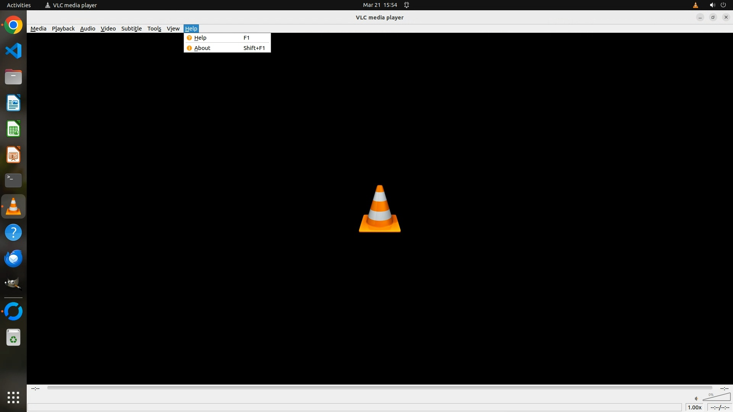Open the Subtitle menu
The height and width of the screenshot is (412, 733).
tap(131, 29)
